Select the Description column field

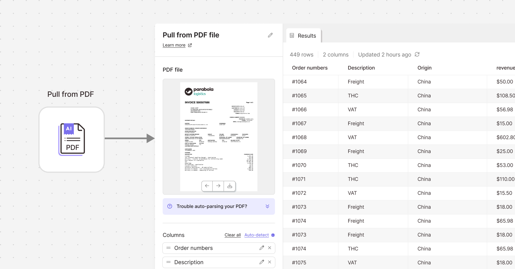219,262
